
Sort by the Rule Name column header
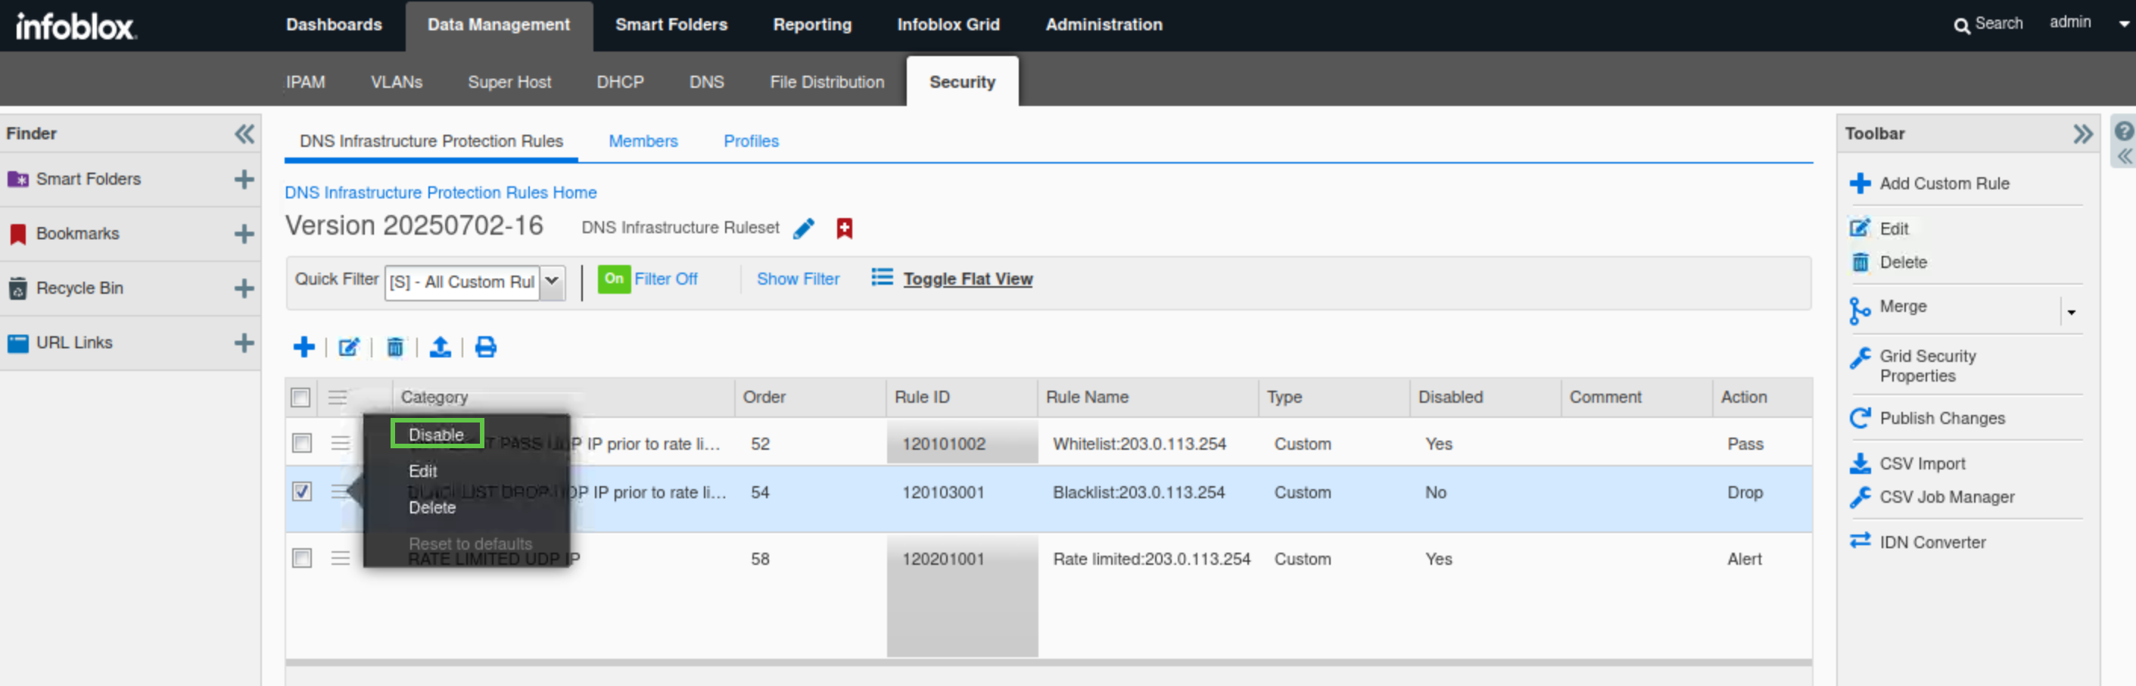1086,398
